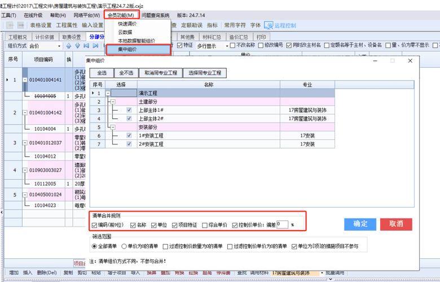Select the 全部清单 radio button
This screenshot has width=440, height=282.
point(95,246)
